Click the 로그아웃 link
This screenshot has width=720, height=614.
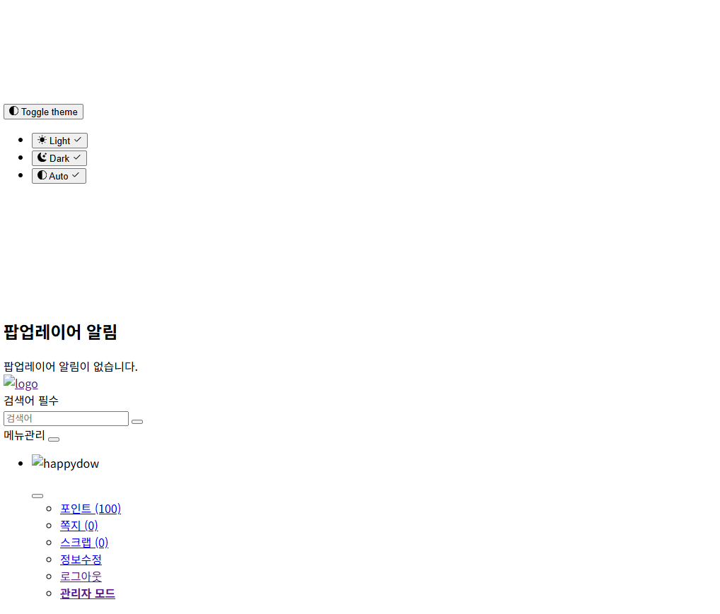pos(81,577)
